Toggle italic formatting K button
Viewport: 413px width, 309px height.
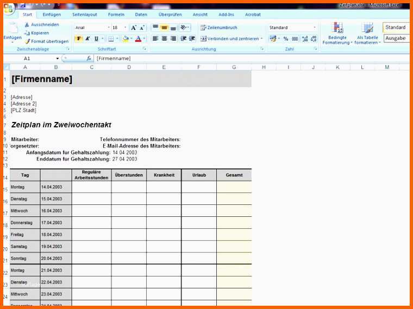click(87, 39)
